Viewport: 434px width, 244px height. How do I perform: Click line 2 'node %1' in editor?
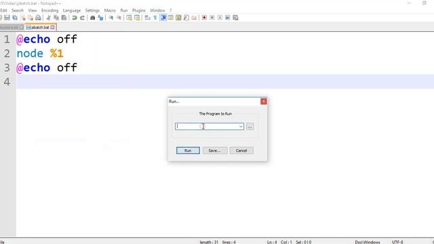(40, 54)
